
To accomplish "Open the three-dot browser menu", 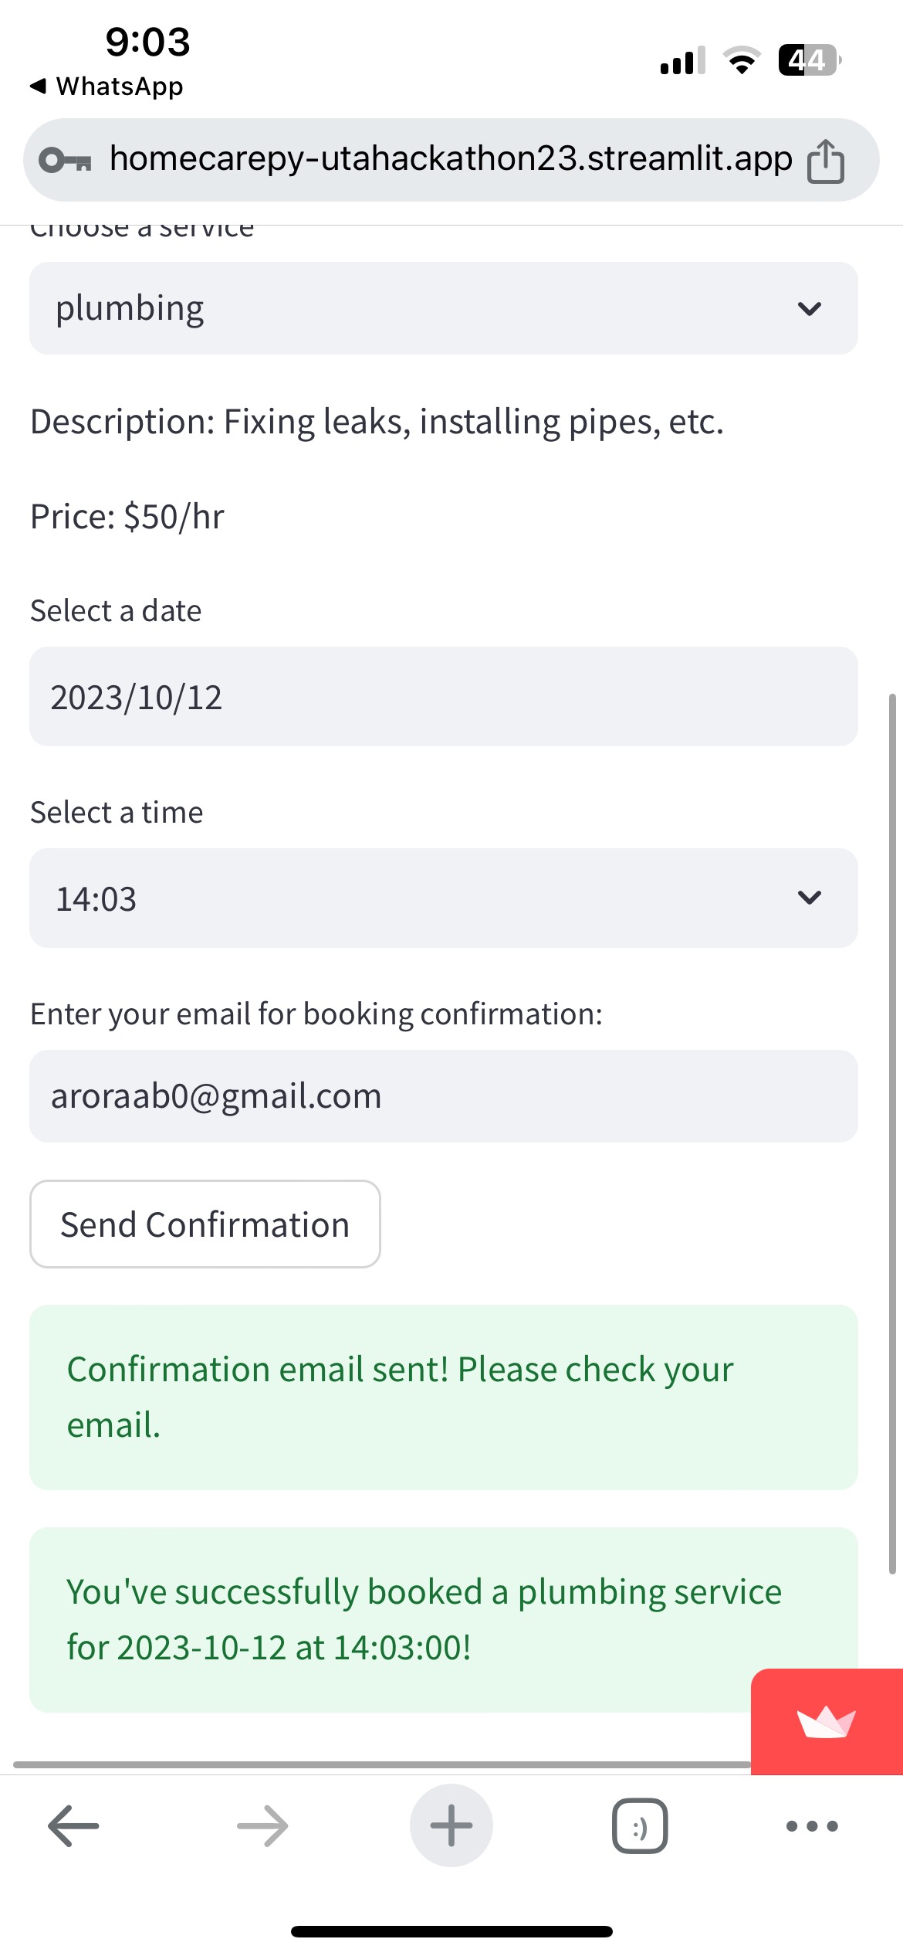I will (812, 1826).
